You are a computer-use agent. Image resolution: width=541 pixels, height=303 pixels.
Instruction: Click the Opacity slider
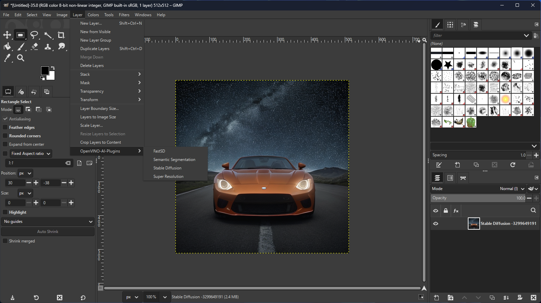tap(478, 198)
